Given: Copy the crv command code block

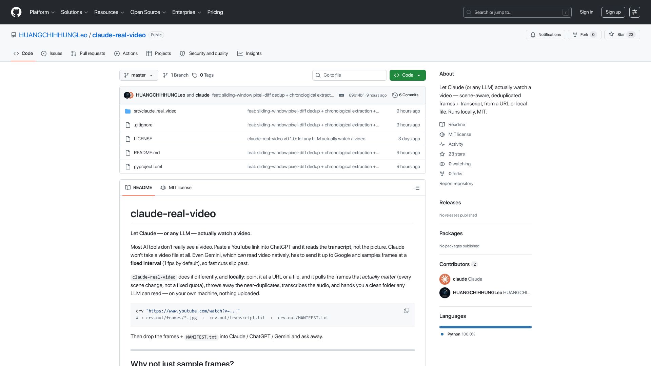Looking at the screenshot, I should (406, 310).
